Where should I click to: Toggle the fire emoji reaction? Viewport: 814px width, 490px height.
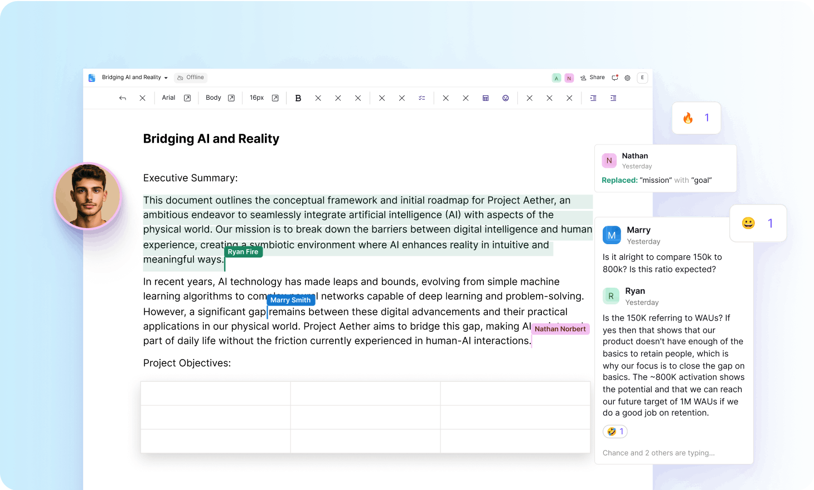click(696, 118)
